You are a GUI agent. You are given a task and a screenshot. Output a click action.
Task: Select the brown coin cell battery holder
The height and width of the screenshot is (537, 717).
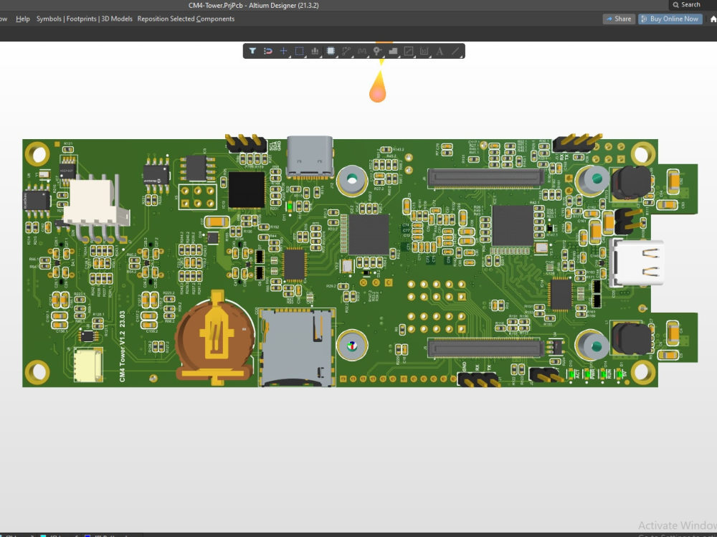(215, 338)
